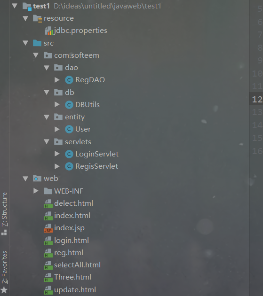Expand the WEB-INF folder

click(x=36, y=191)
